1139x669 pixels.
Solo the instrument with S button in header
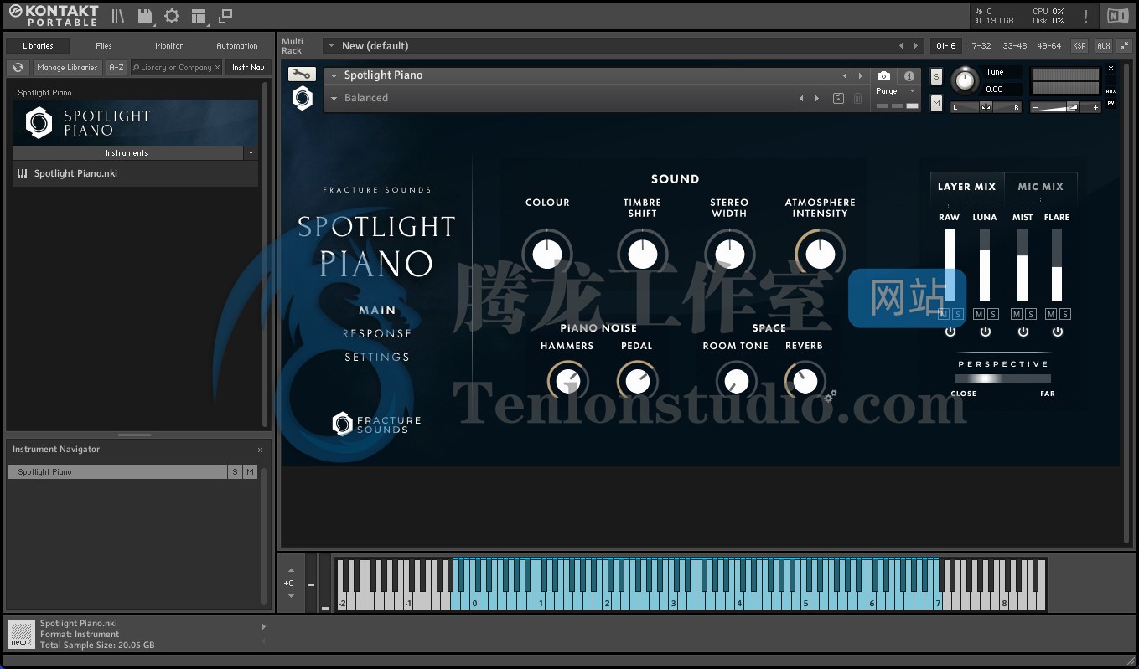[x=936, y=77]
